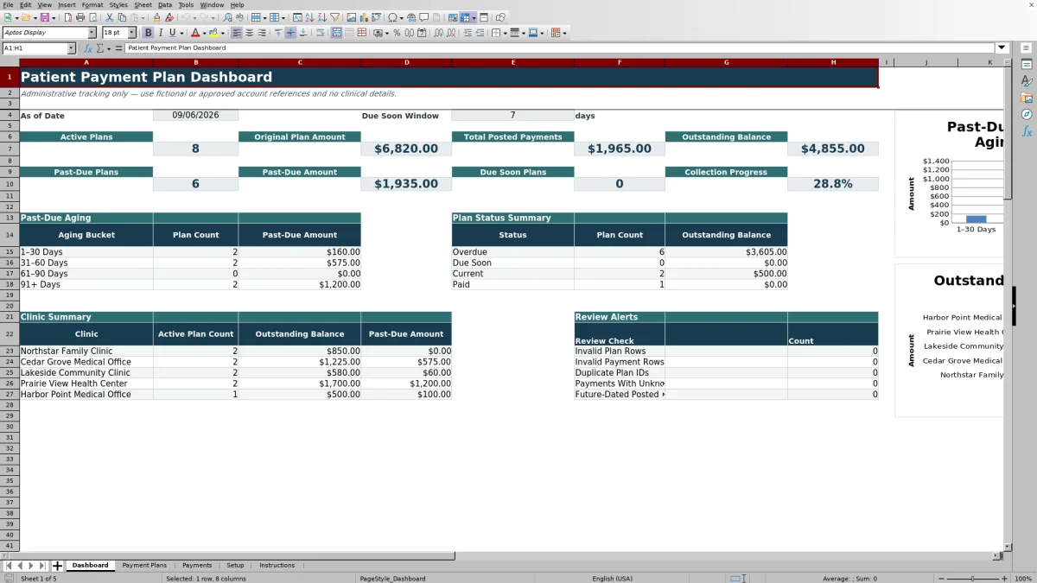Click the zoom slider in status bar
Image resolution: width=1037 pixels, height=583 pixels.
[972, 578]
